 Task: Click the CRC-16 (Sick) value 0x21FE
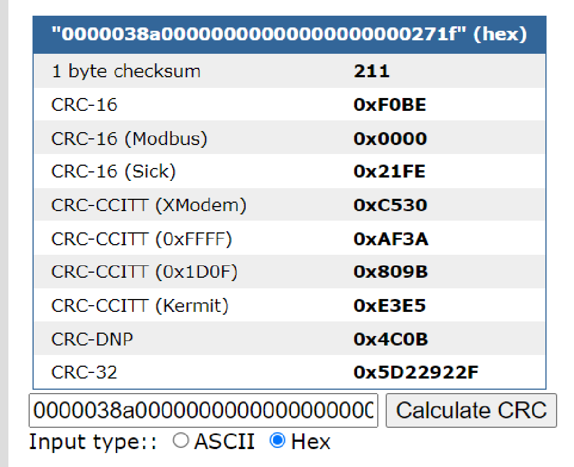tap(390, 171)
